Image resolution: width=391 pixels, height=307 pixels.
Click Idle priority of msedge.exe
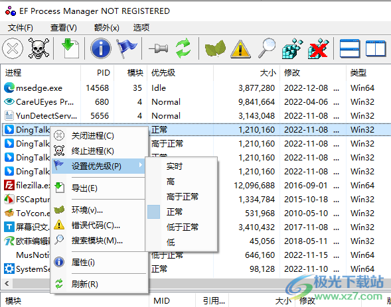coord(159,88)
